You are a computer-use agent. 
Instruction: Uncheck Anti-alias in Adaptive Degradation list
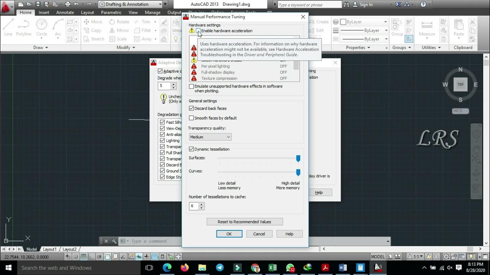(162, 134)
